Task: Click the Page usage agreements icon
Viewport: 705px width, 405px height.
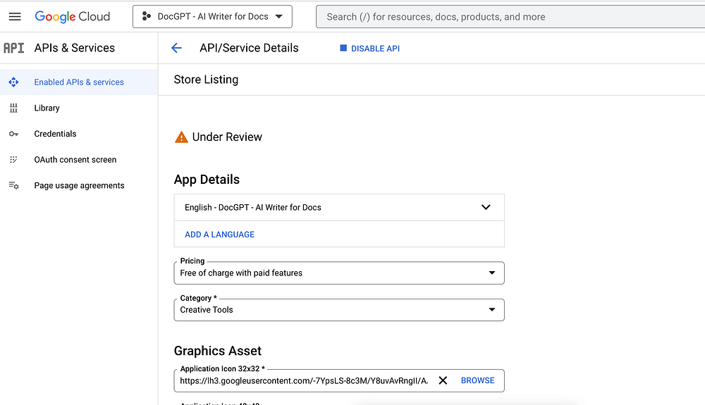Action: (x=13, y=185)
